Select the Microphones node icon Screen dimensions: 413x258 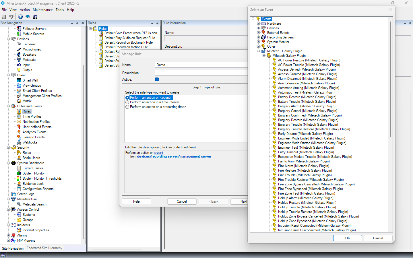19,49
